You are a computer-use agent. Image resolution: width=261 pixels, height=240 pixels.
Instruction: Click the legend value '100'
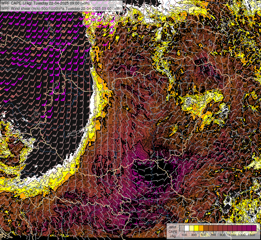pos(184,235)
